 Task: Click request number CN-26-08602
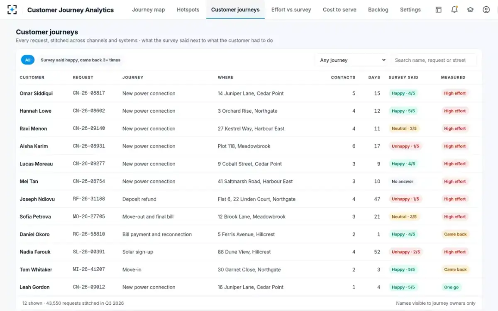click(x=89, y=111)
